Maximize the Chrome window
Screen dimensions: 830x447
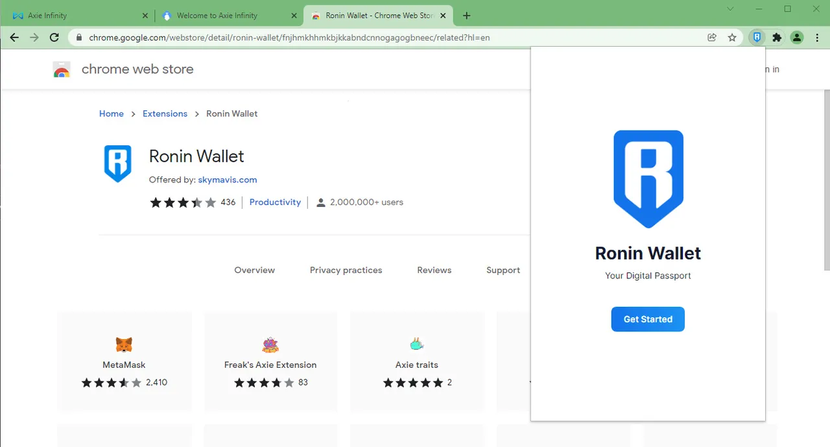click(788, 9)
